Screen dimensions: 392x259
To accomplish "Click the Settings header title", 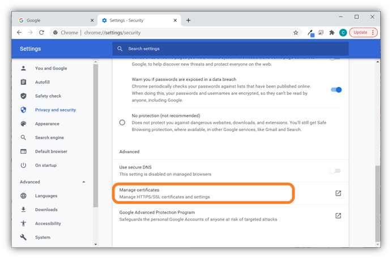I will 30,49.
